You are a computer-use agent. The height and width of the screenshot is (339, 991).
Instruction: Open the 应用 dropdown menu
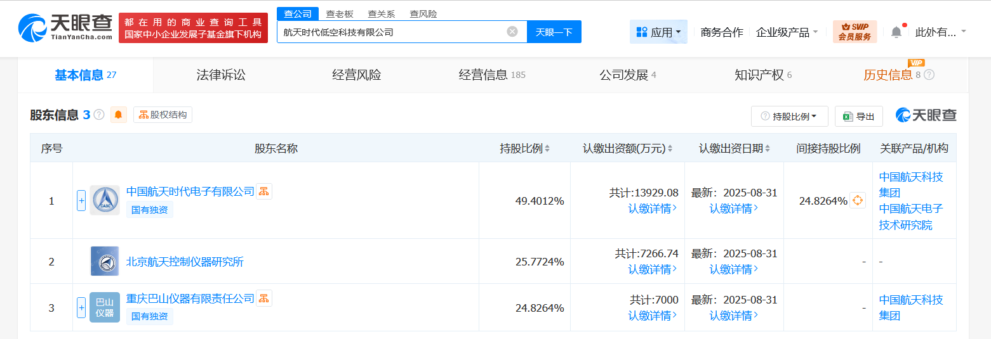click(x=658, y=32)
